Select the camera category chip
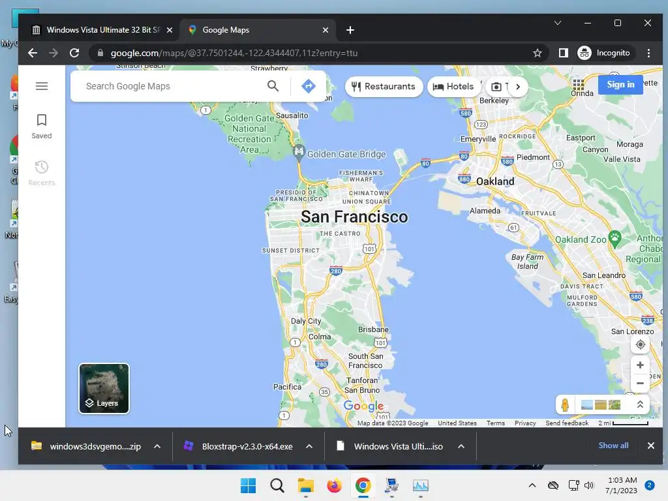Image resolution: width=668 pixels, height=501 pixels. [497, 87]
